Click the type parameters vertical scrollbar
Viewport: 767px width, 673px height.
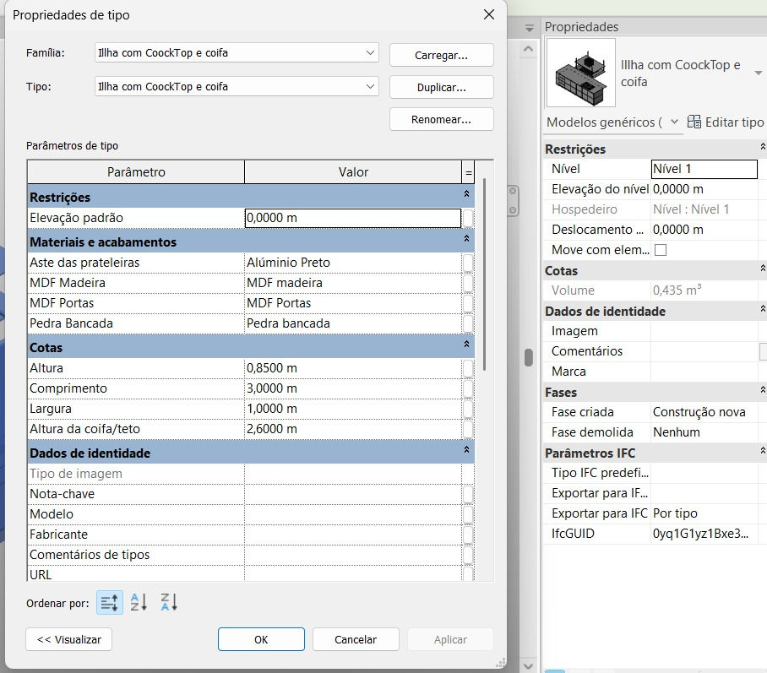484,274
